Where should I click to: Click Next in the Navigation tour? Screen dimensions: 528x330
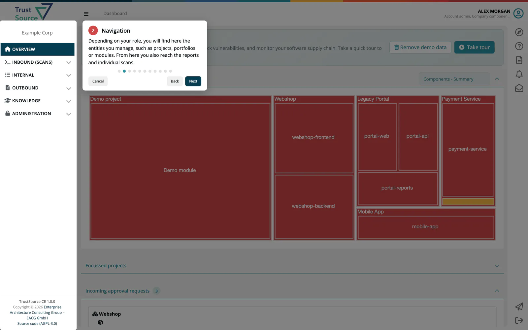(x=193, y=81)
